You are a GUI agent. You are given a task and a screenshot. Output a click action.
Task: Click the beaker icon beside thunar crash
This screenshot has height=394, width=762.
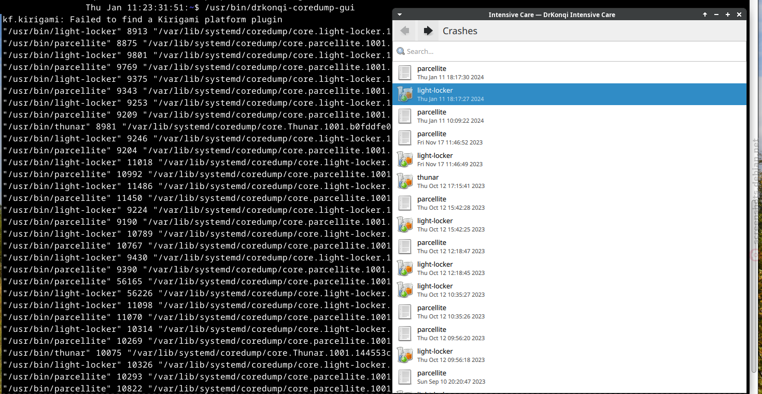click(405, 181)
